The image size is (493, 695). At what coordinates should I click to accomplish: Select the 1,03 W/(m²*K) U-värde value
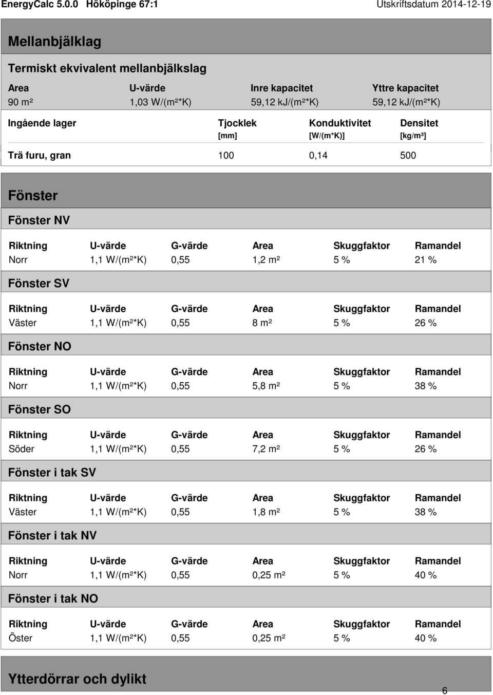tap(160, 102)
